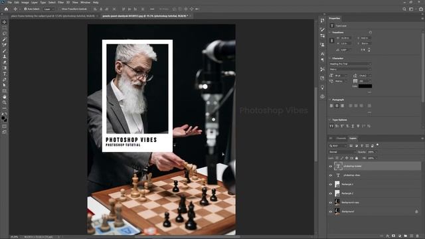The width and height of the screenshot is (425, 239).
Task: Click the text Color swatch in Character
Action: pyautogui.click(x=365, y=86)
